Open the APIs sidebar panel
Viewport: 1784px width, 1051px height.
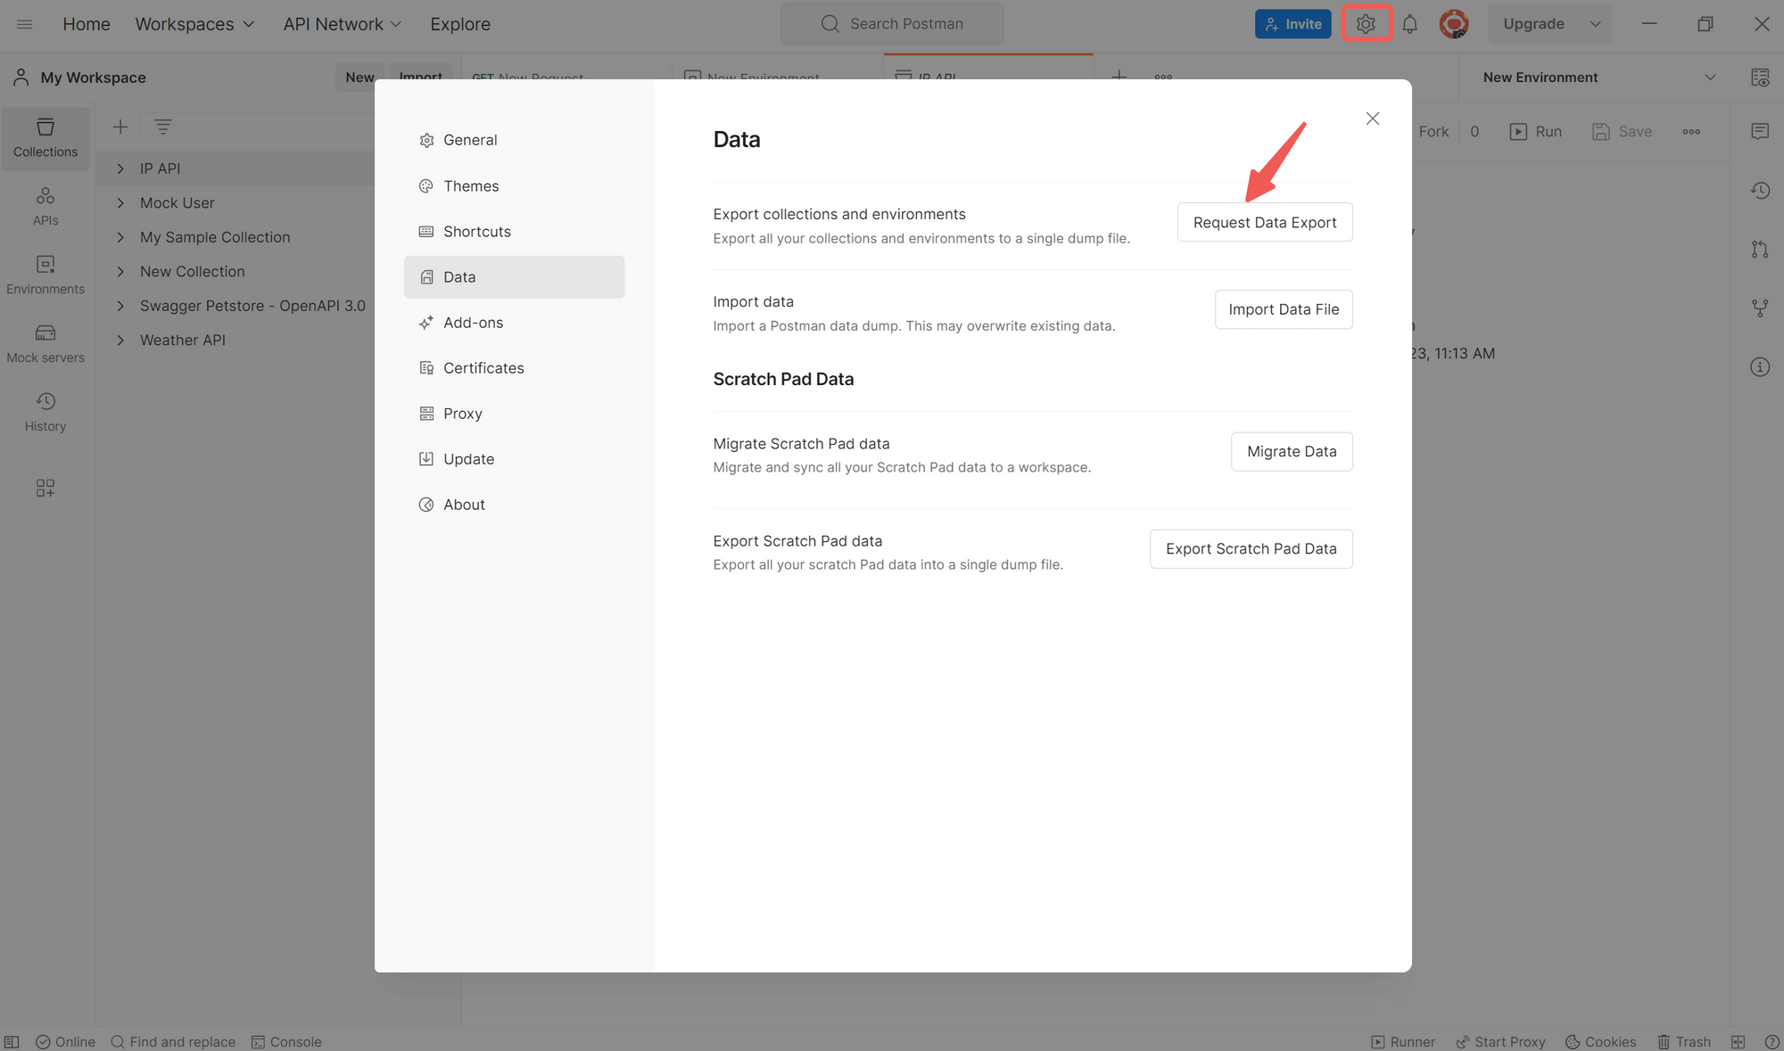[x=45, y=206]
